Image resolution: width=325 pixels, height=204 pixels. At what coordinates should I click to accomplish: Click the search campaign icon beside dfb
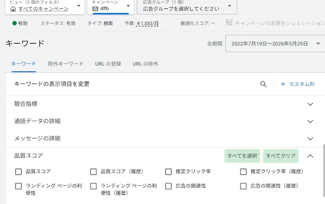point(95,9)
